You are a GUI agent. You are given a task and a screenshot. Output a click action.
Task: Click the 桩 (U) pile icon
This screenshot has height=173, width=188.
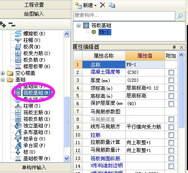(x=18, y=152)
